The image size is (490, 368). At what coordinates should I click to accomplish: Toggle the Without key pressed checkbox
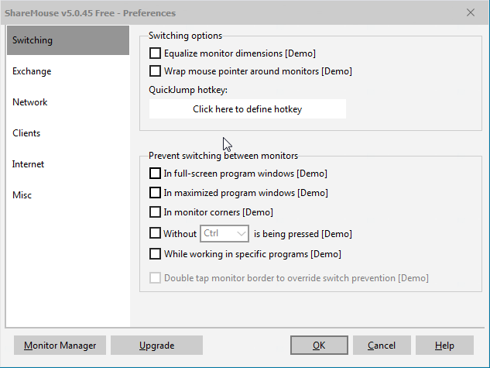coord(156,233)
